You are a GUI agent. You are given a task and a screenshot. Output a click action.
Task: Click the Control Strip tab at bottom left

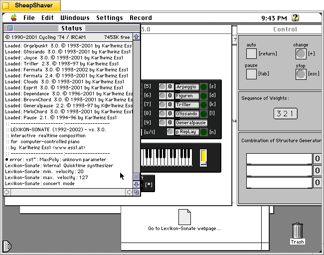(7, 246)
